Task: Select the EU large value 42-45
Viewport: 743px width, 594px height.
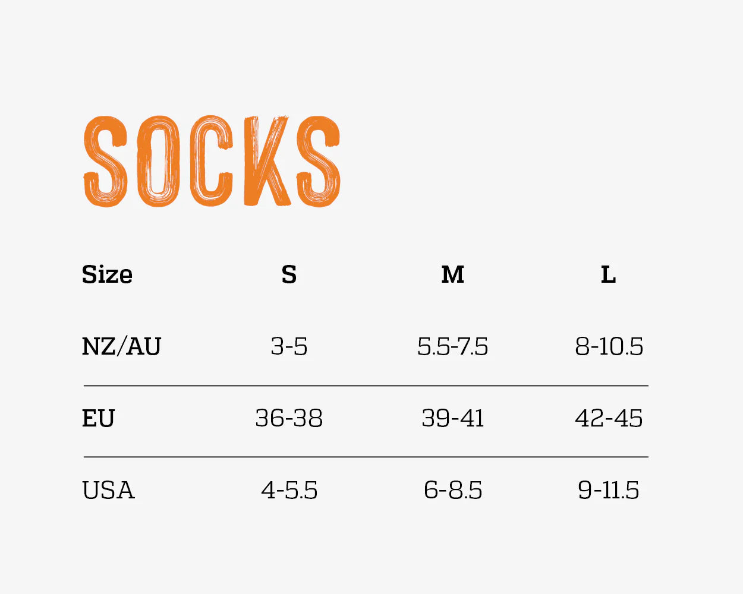Action: coord(609,418)
